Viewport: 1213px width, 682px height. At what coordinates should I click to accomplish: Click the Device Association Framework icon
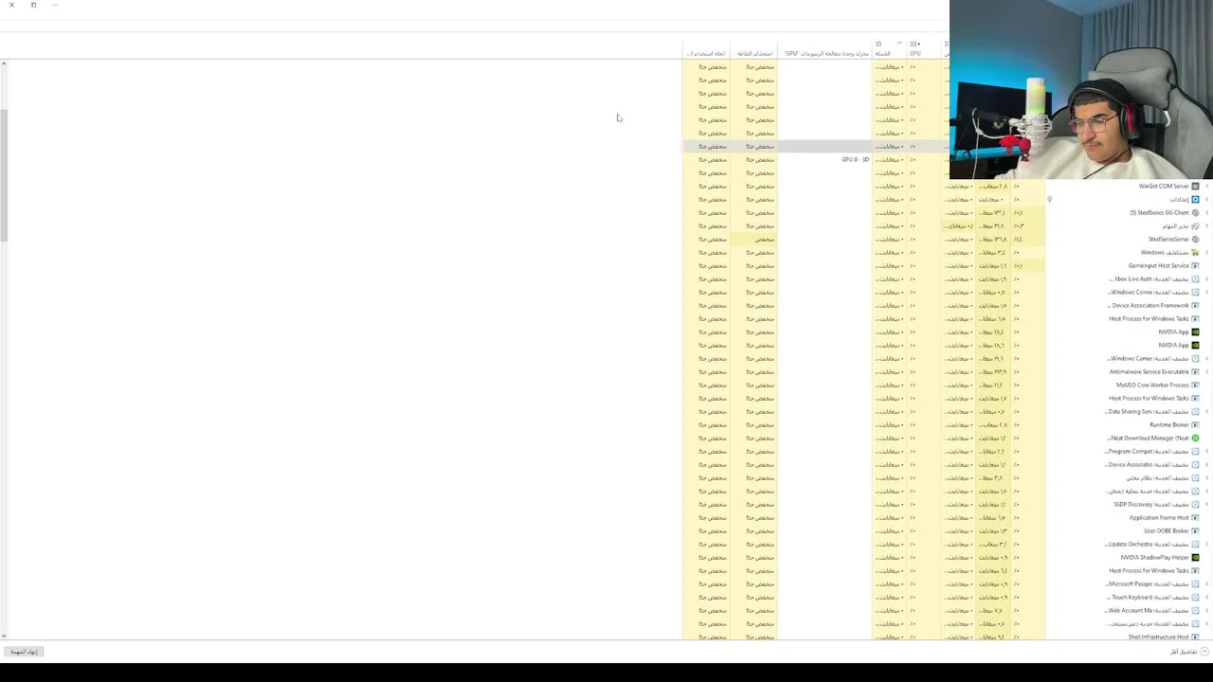1195,305
